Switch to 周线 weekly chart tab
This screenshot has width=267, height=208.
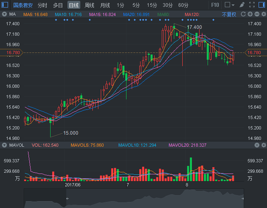89,5
